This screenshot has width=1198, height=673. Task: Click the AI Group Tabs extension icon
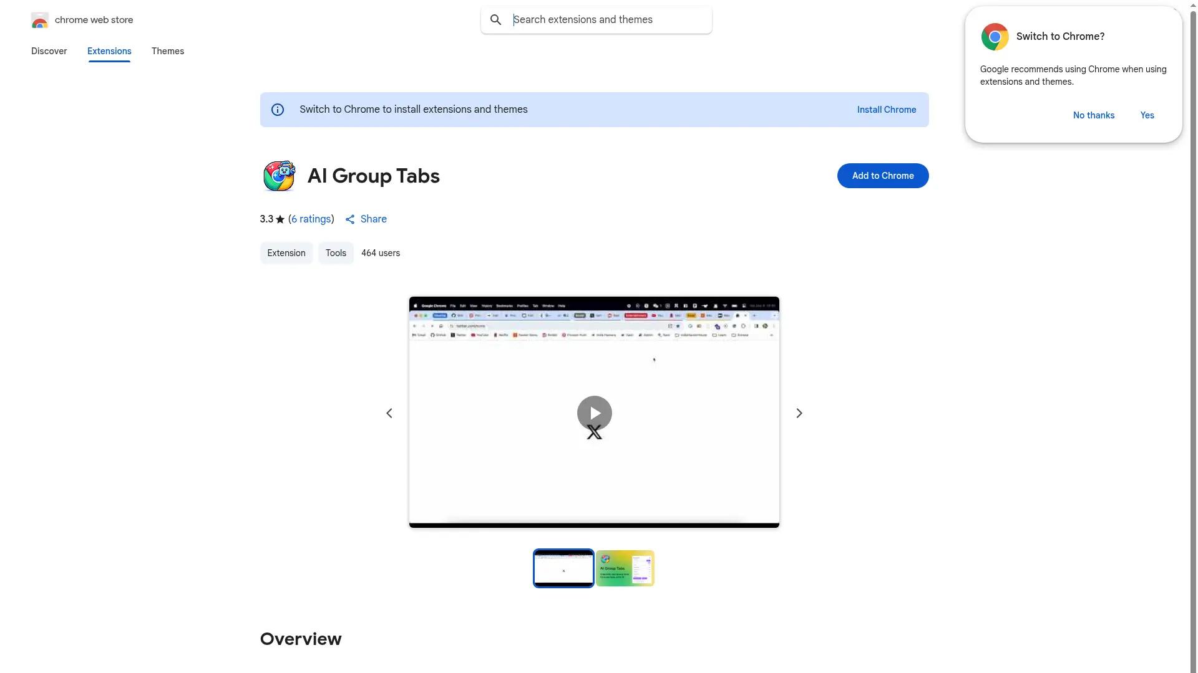click(x=279, y=175)
